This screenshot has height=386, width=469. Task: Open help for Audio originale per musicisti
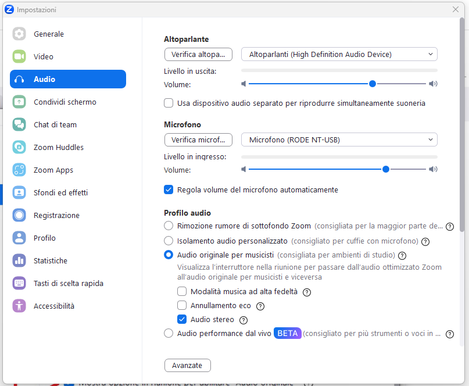pos(402,256)
